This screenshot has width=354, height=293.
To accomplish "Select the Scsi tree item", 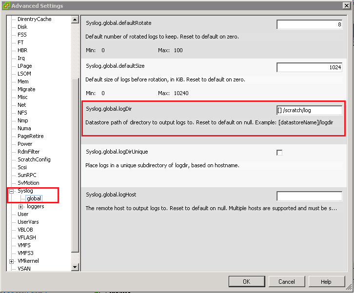I will click(x=22, y=167).
